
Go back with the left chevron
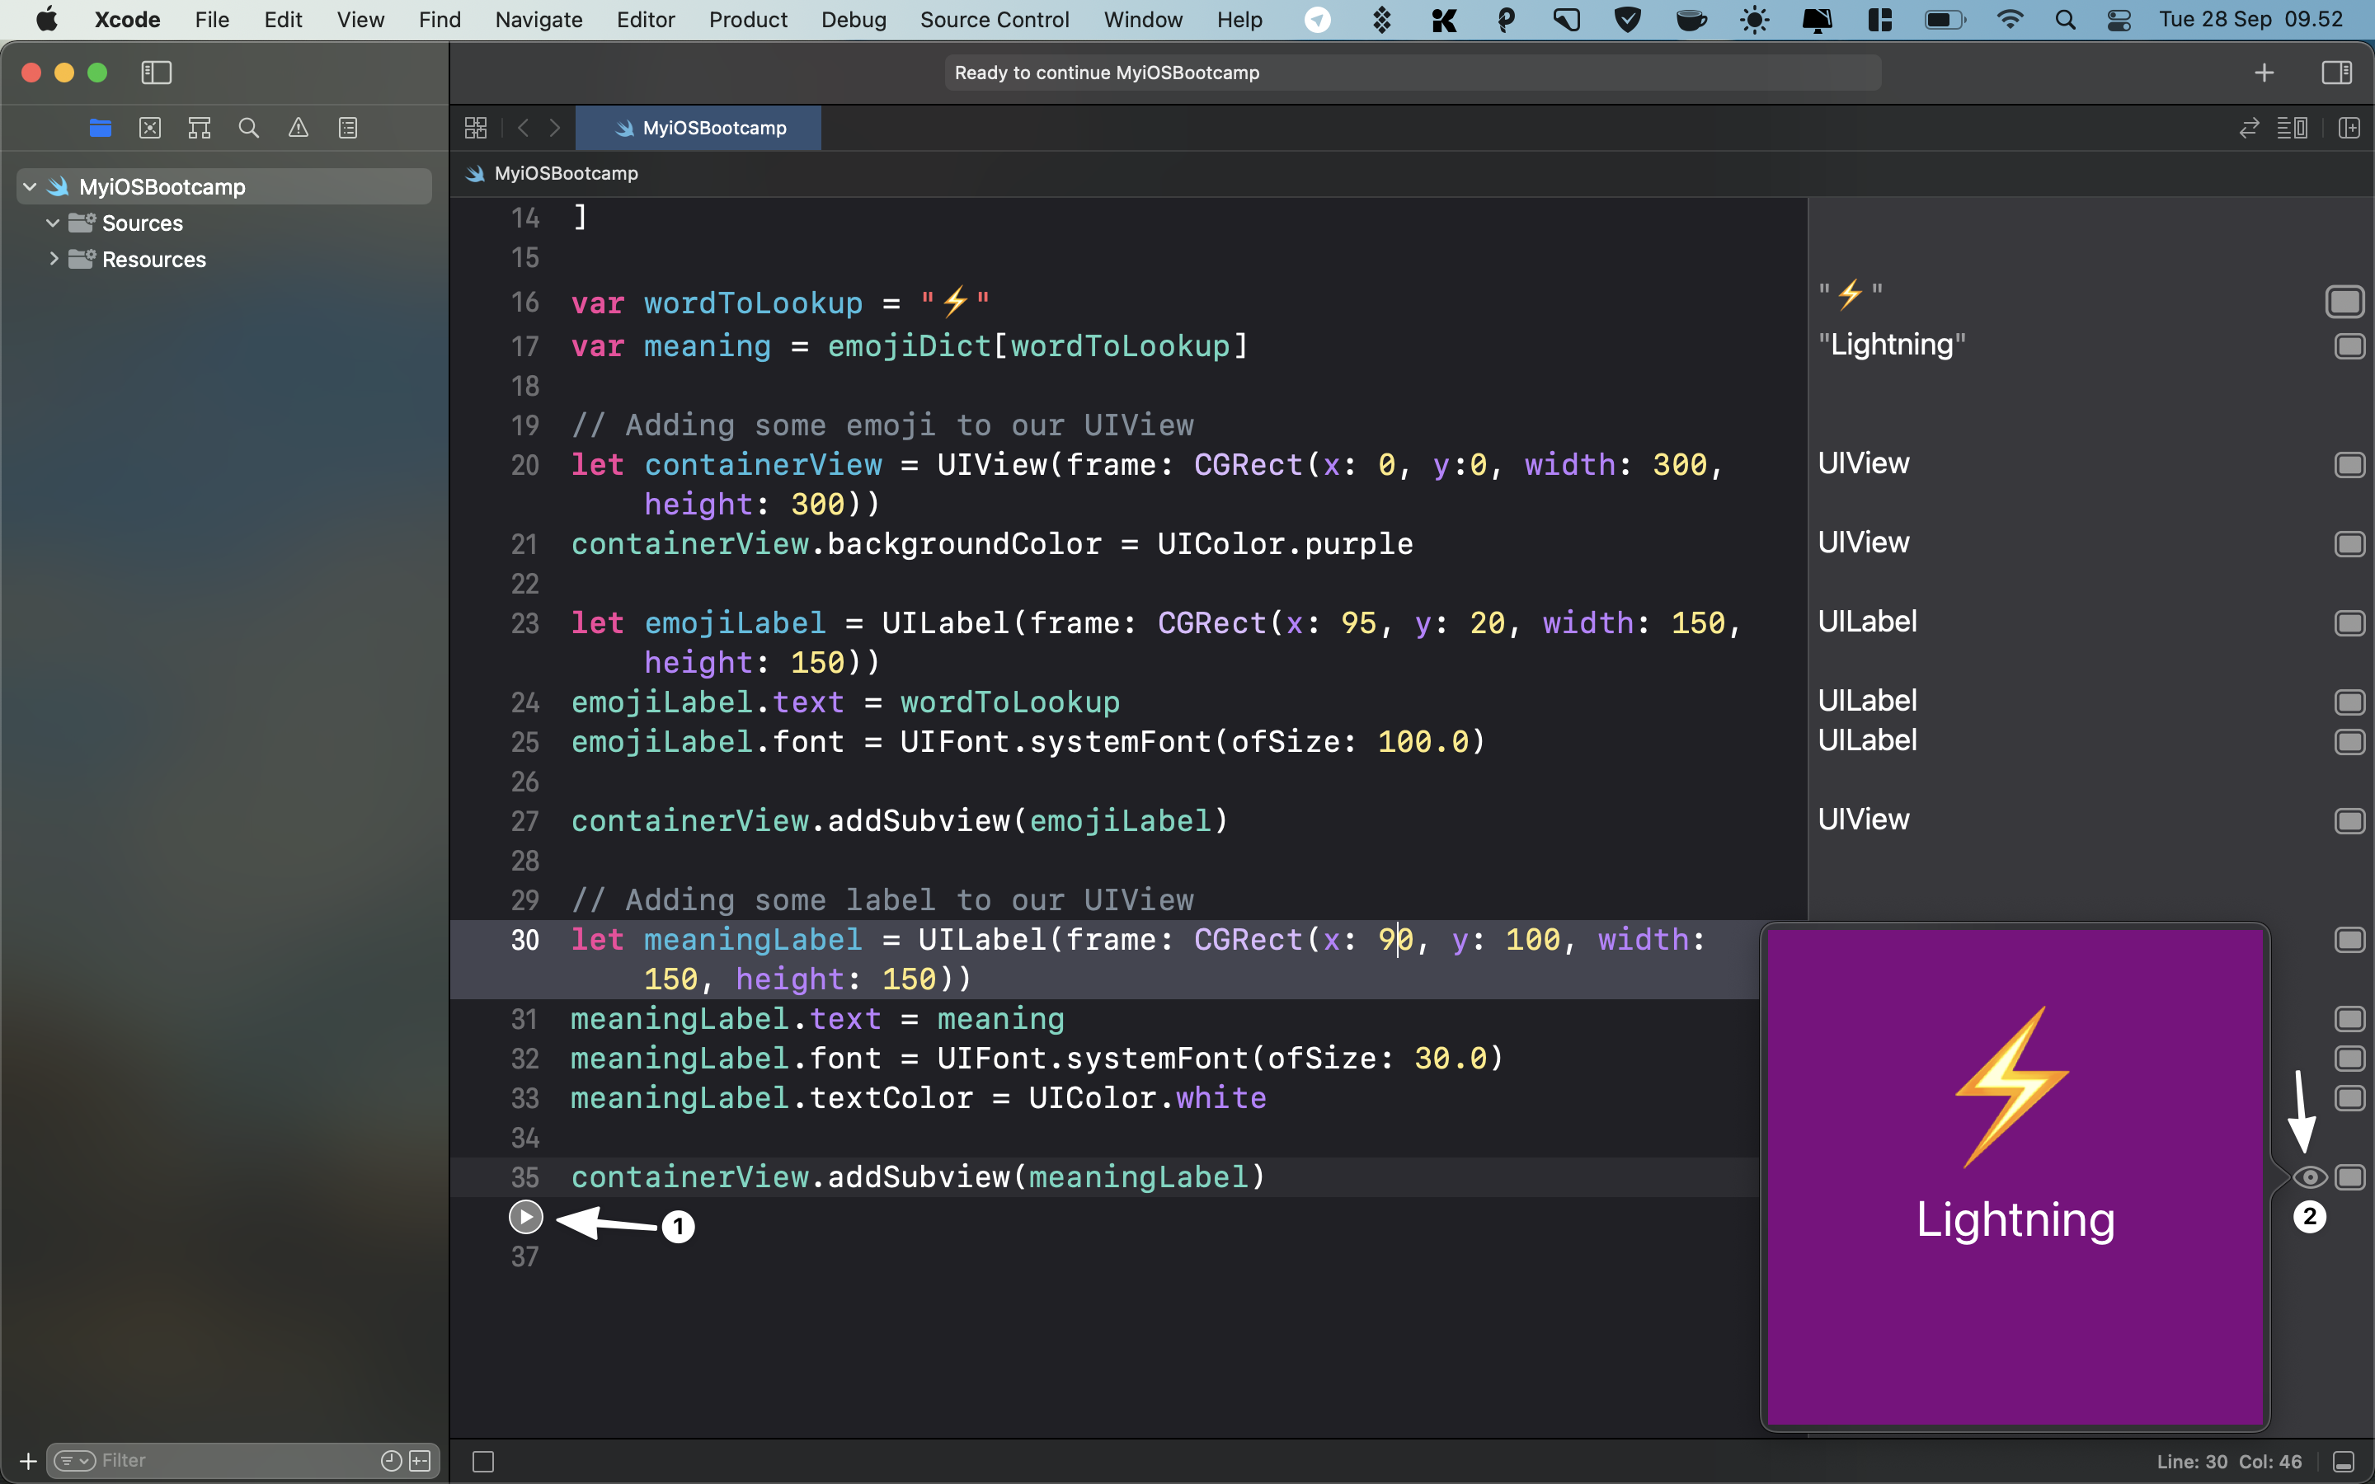(523, 128)
